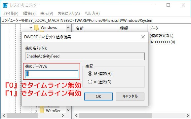The image size is (191, 119).
Task: Click the 0x00000000 (0) data cell
Action: click(162, 42)
